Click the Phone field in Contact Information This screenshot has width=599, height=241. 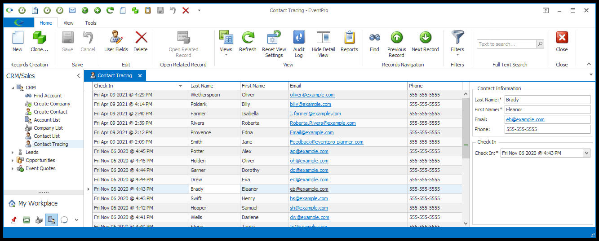pyautogui.click(x=547, y=129)
